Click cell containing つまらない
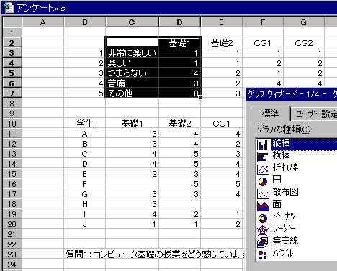 click(x=132, y=73)
